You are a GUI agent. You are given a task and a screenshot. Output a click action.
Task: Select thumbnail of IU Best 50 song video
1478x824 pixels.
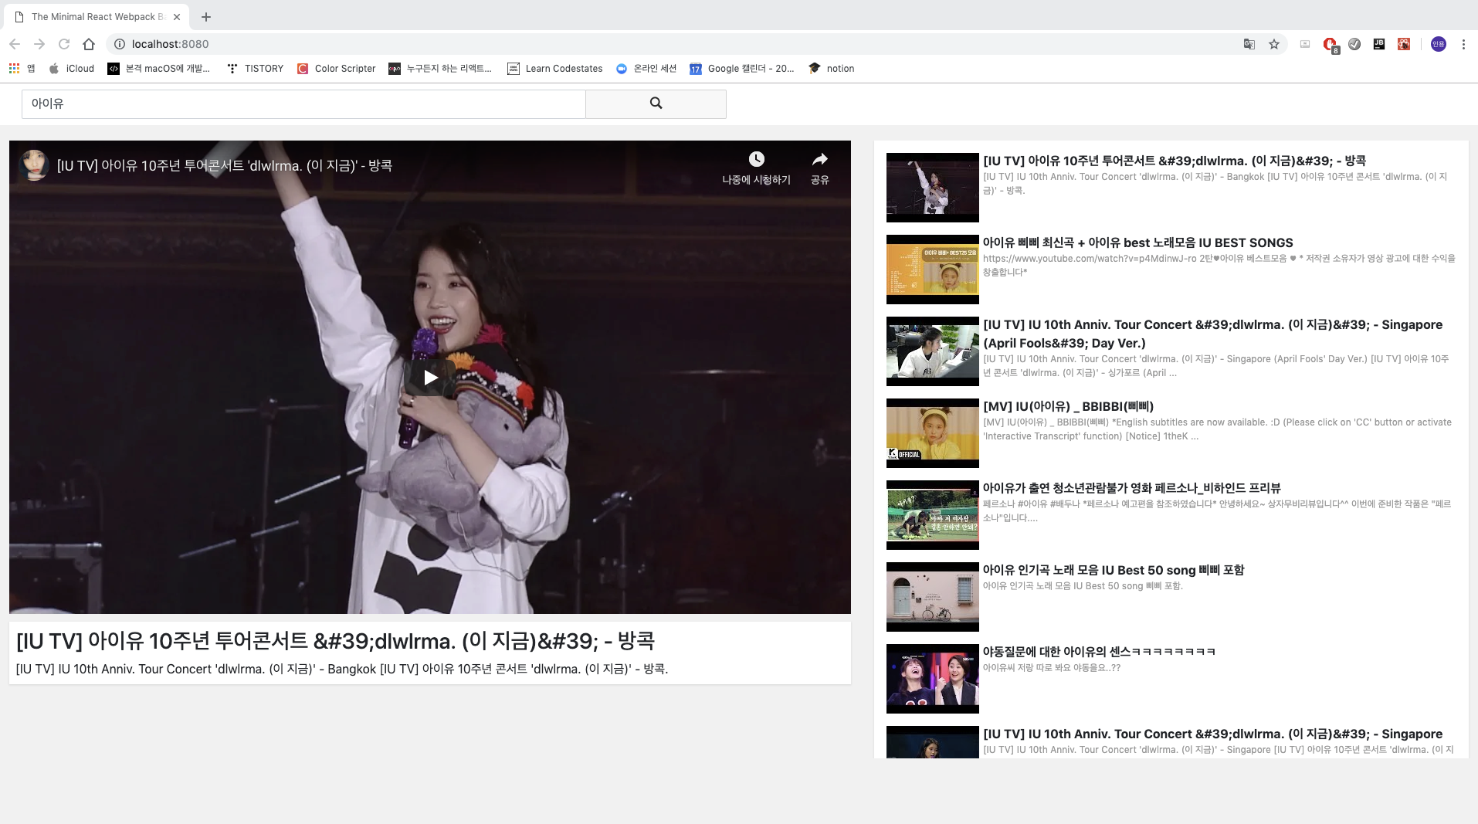[x=932, y=597]
